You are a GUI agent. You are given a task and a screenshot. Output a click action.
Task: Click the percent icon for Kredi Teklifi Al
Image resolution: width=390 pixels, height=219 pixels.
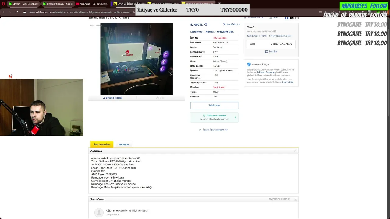coord(224,24)
